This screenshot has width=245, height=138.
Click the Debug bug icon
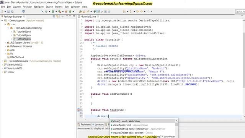point(46,11)
